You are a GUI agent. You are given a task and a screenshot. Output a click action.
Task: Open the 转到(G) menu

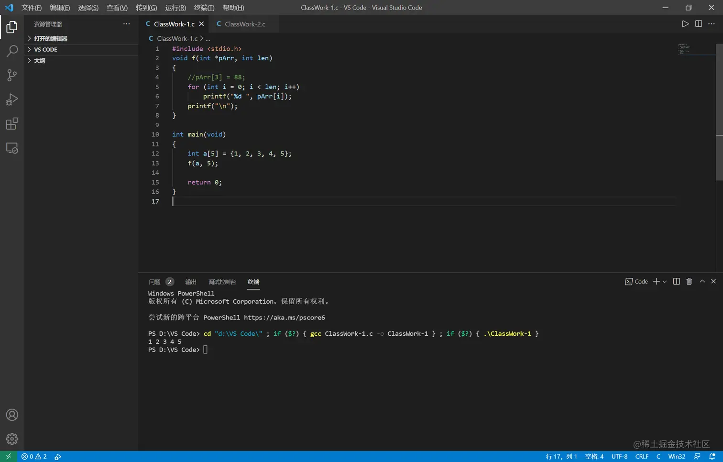(146, 8)
